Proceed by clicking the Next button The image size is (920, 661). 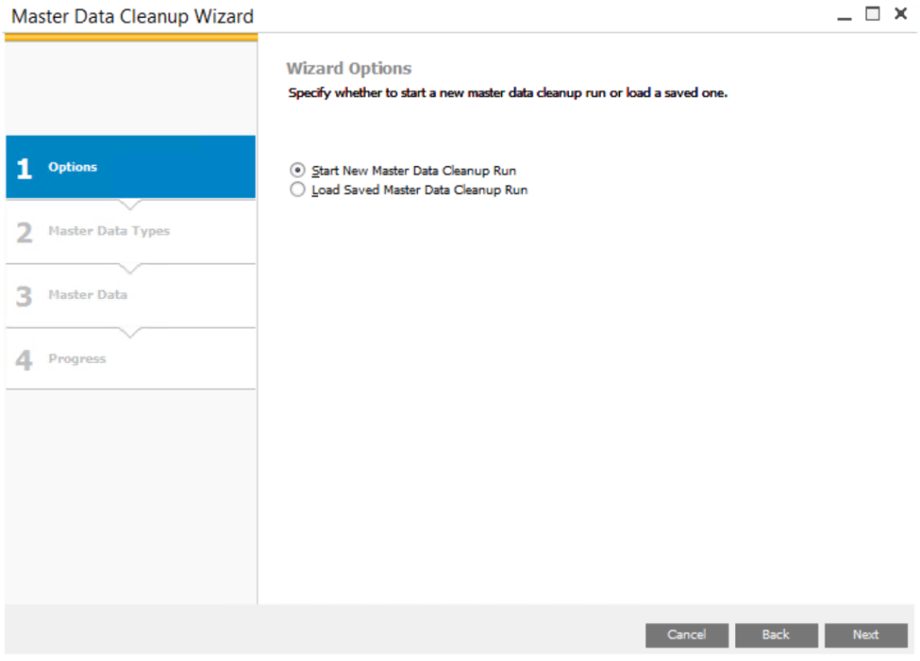tap(865, 635)
